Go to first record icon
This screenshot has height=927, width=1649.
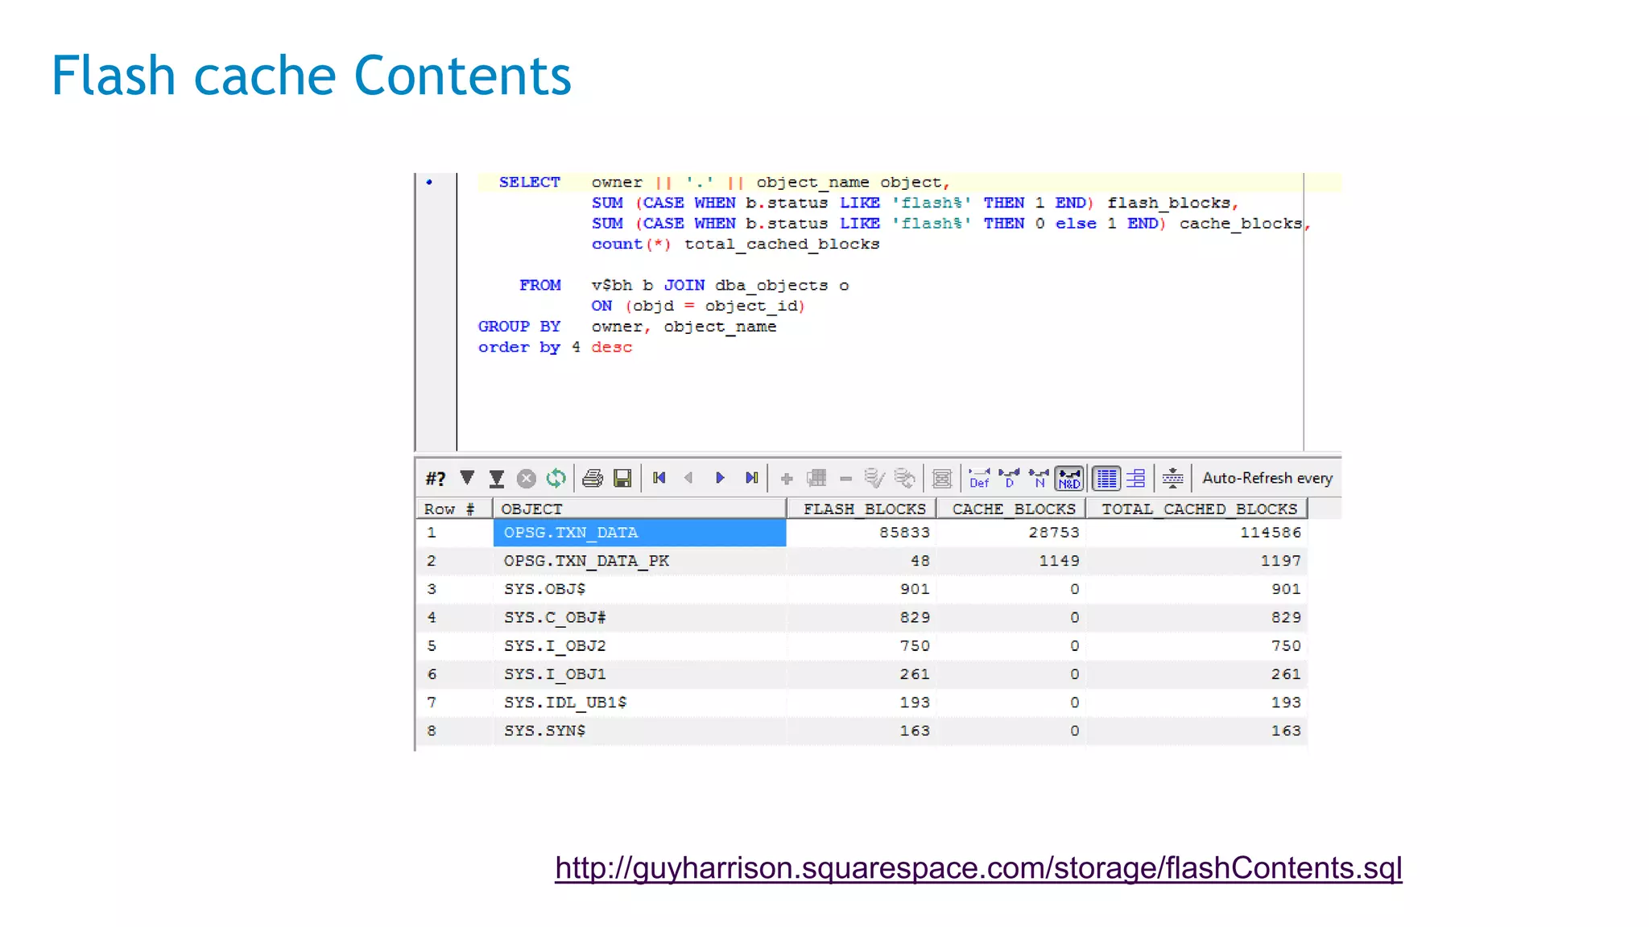click(x=659, y=478)
